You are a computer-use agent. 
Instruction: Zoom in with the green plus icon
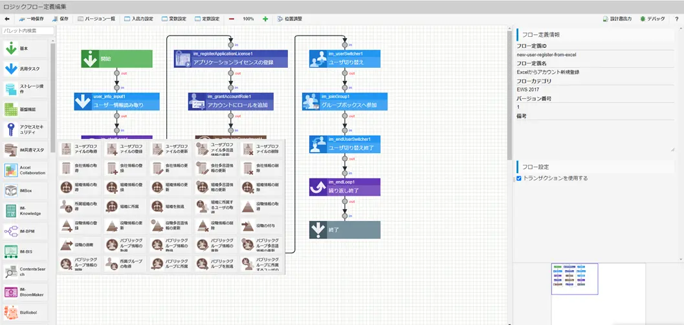pyautogui.click(x=265, y=19)
